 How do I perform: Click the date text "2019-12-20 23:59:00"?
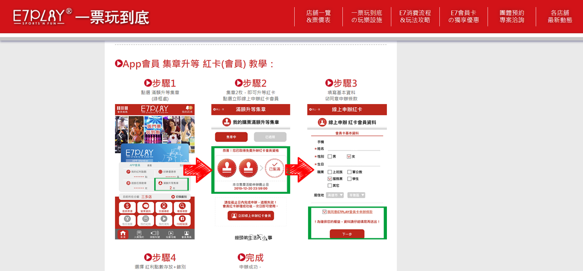pyautogui.click(x=250, y=188)
